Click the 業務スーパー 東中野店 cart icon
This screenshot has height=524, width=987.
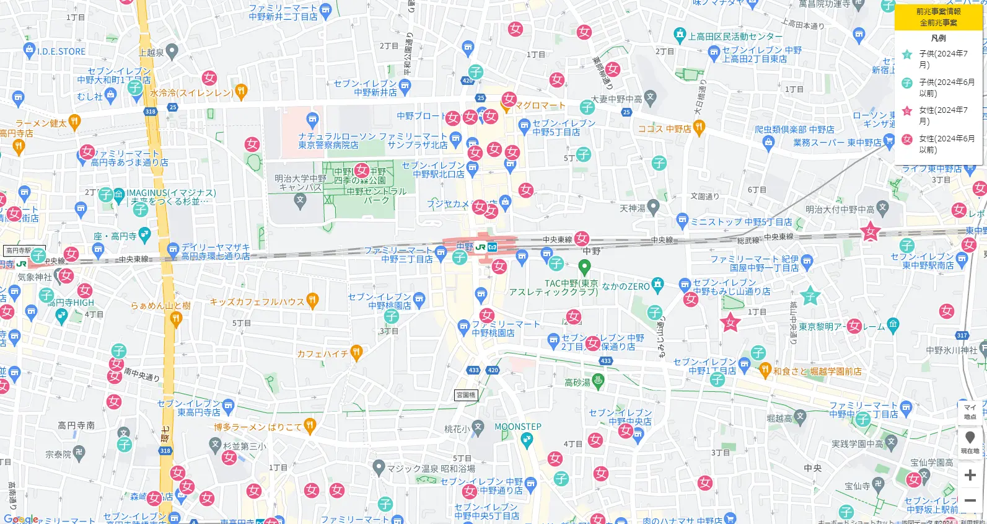[x=889, y=141]
